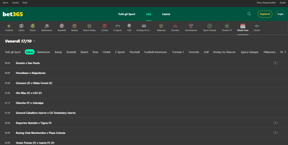This screenshot has width=288, height=145.
Task: Choose the Tennis ball icon
Action: pyautogui.click(x=33, y=26)
